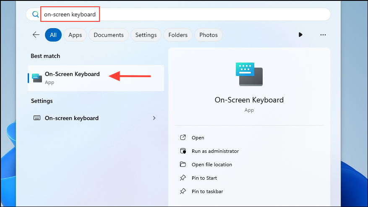
Task: Switch to the Settings filter tab
Action: (146, 35)
